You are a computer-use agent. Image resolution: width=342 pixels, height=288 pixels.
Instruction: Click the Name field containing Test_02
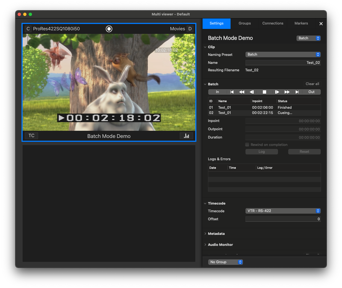point(283,63)
